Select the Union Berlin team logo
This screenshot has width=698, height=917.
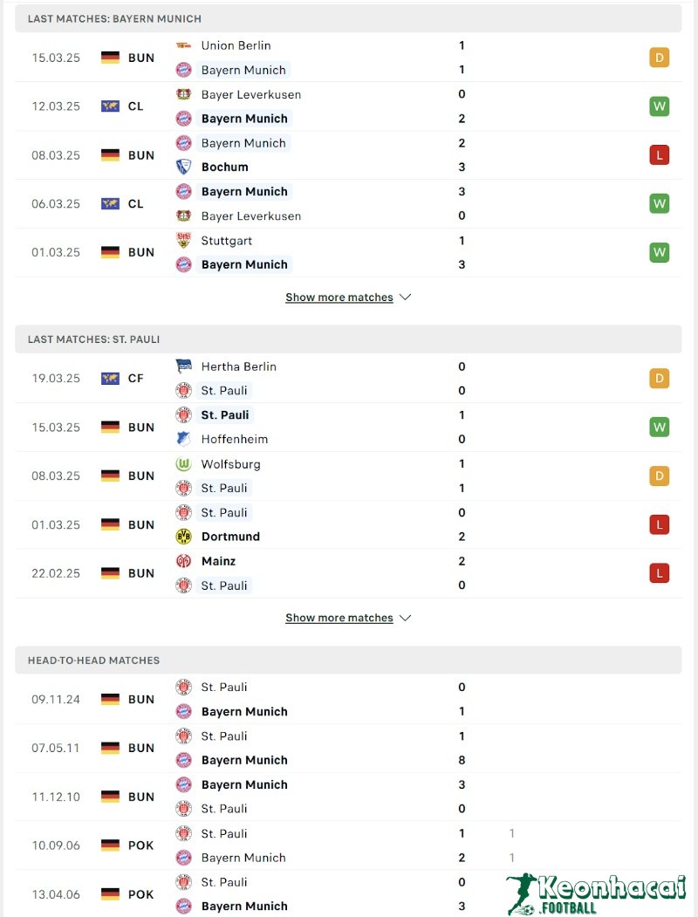tap(183, 45)
